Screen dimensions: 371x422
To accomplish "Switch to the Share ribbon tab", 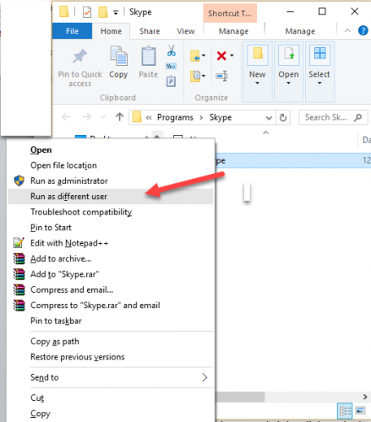I will 150,31.
